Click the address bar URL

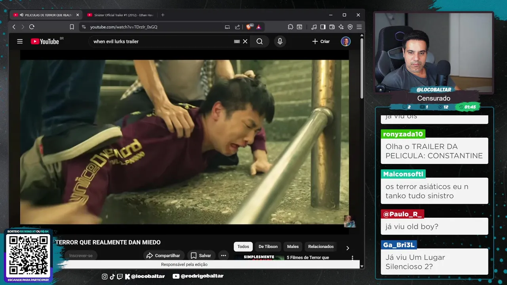pyautogui.click(x=124, y=27)
